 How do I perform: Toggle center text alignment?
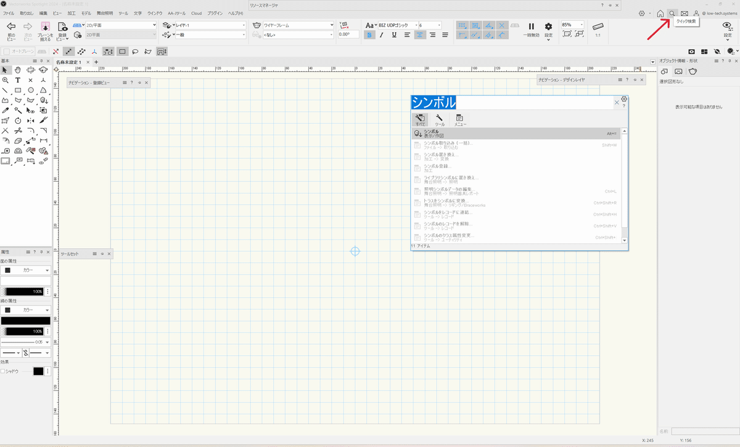[420, 35]
